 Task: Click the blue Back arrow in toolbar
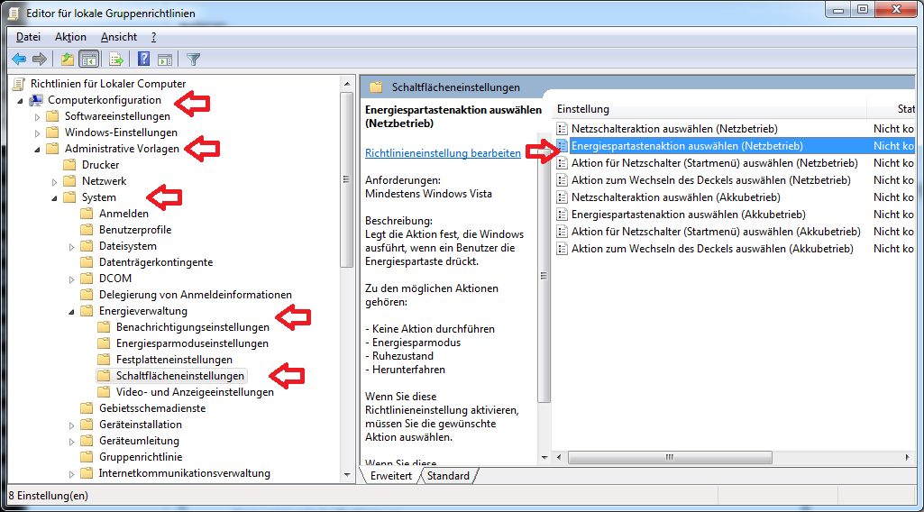(x=18, y=59)
